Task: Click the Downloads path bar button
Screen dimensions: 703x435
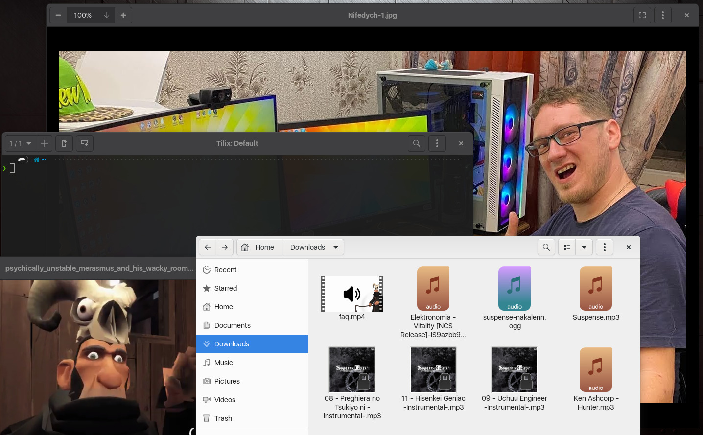Action: point(307,247)
